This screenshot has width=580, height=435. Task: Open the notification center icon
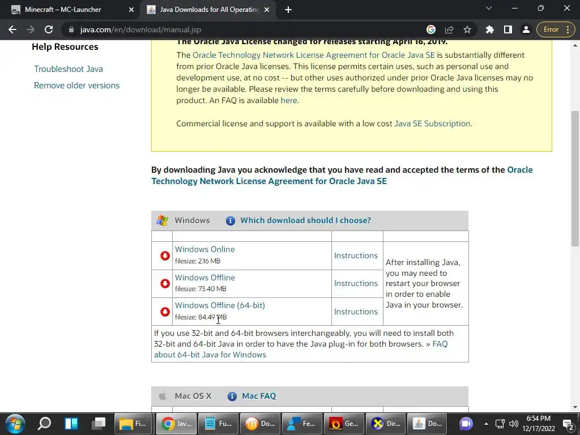569,424
